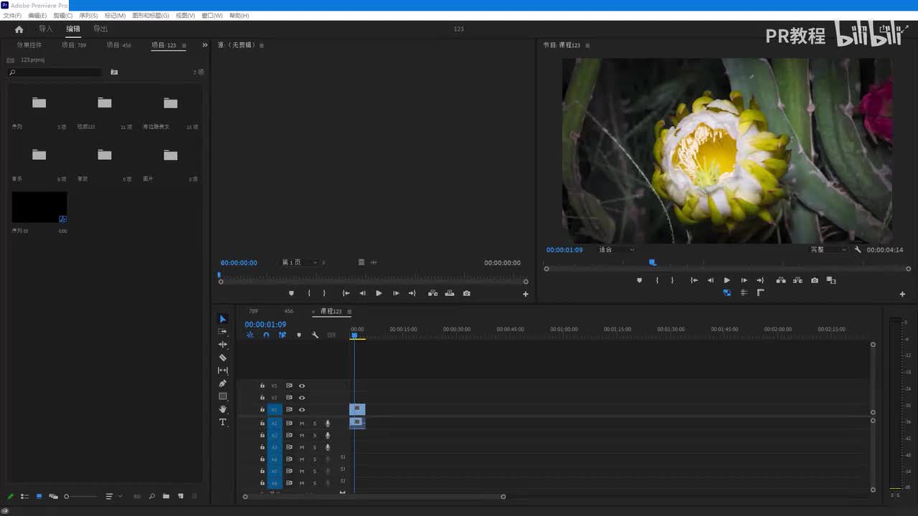The height and width of the screenshot is (516, 918).
Task: Play the sequence in Program Monitor
Action: [x=727, y=280]
